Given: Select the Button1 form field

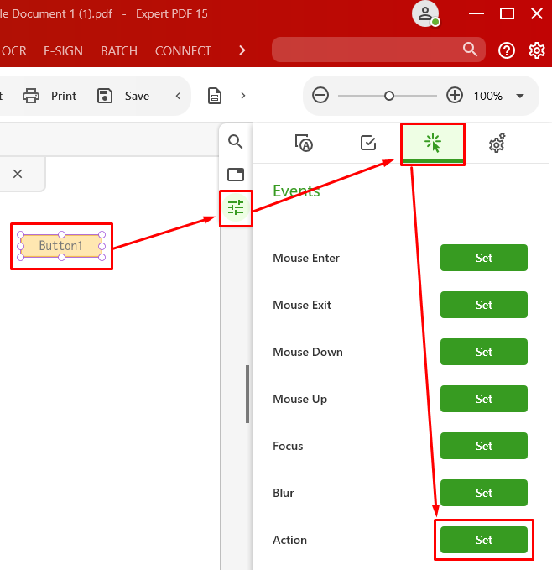Looking at the screenshot, I should coord(61,246).
